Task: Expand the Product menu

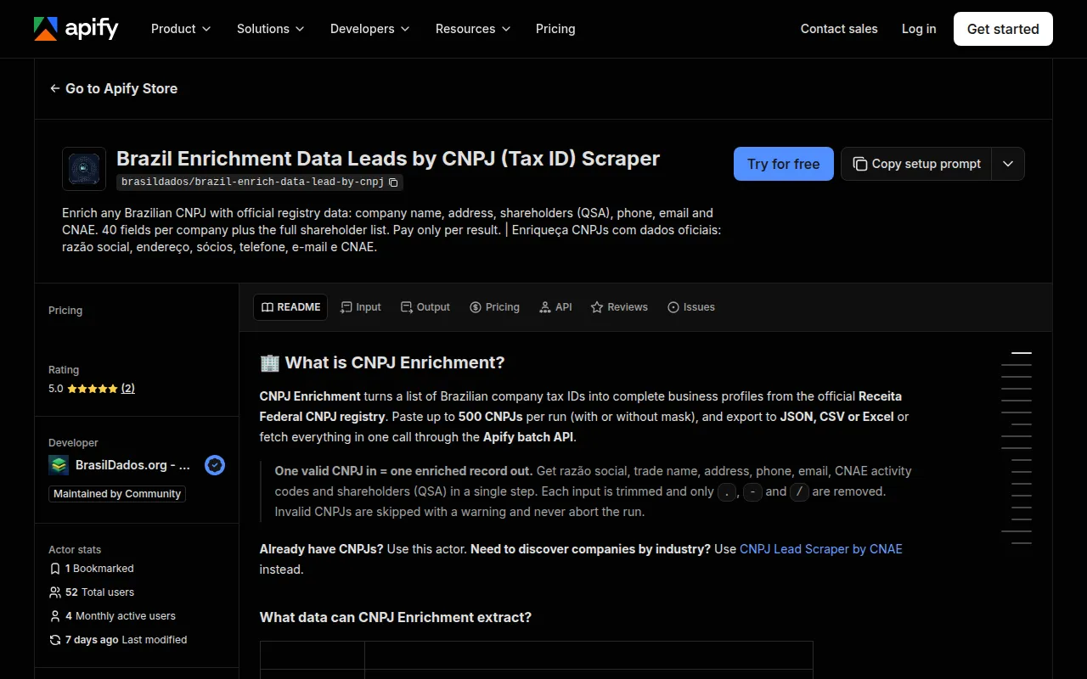Action: pyautogui.click(x=181, y=29)
